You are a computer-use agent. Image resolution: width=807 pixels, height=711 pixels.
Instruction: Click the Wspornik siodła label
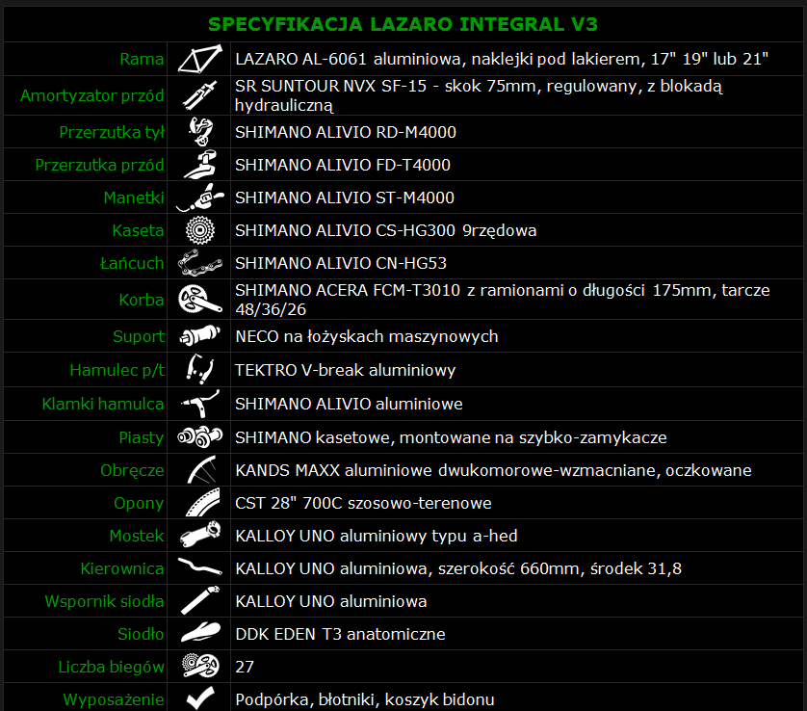(x=104, y=601)
